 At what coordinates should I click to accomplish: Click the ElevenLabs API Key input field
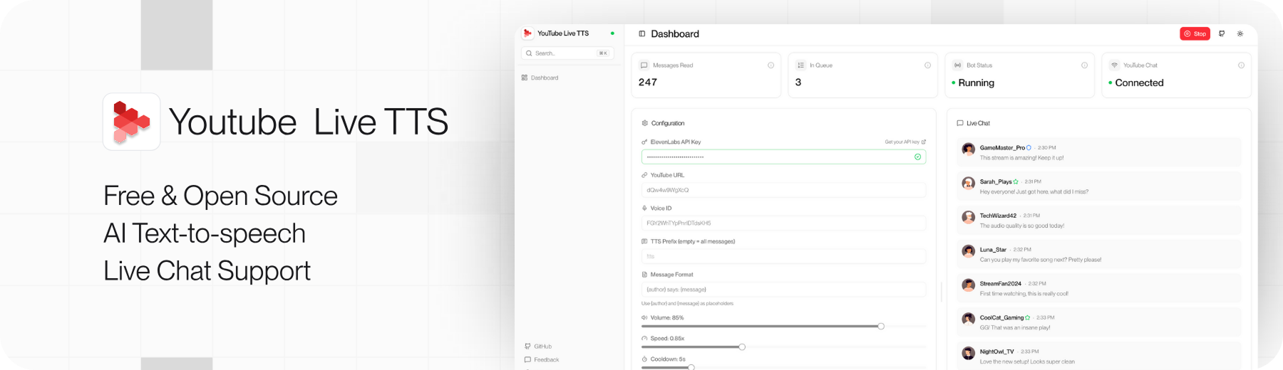coord(783,157)
